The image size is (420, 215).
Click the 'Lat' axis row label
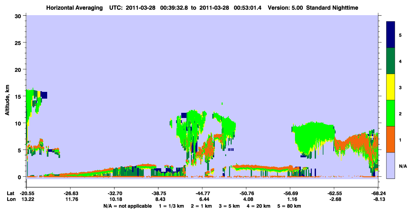[10, 193]
